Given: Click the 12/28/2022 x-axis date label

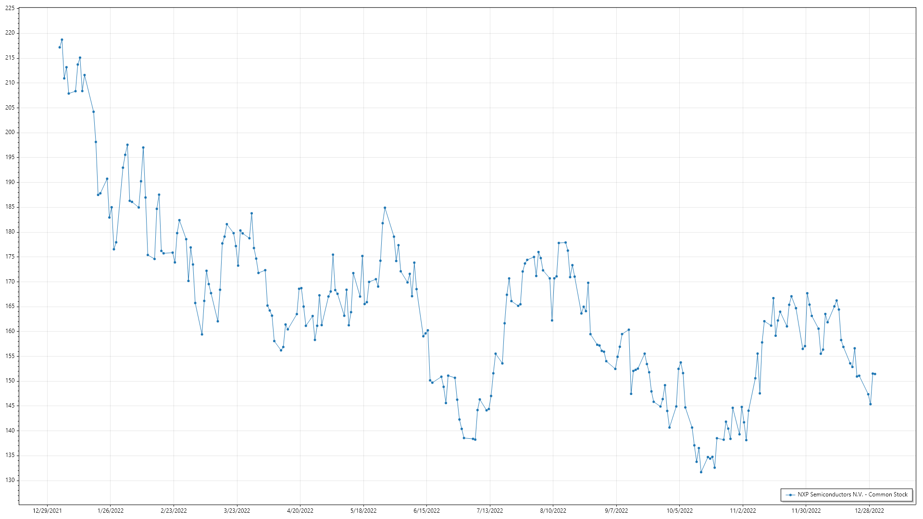Looking at the screenshot, I should (869, 510).
